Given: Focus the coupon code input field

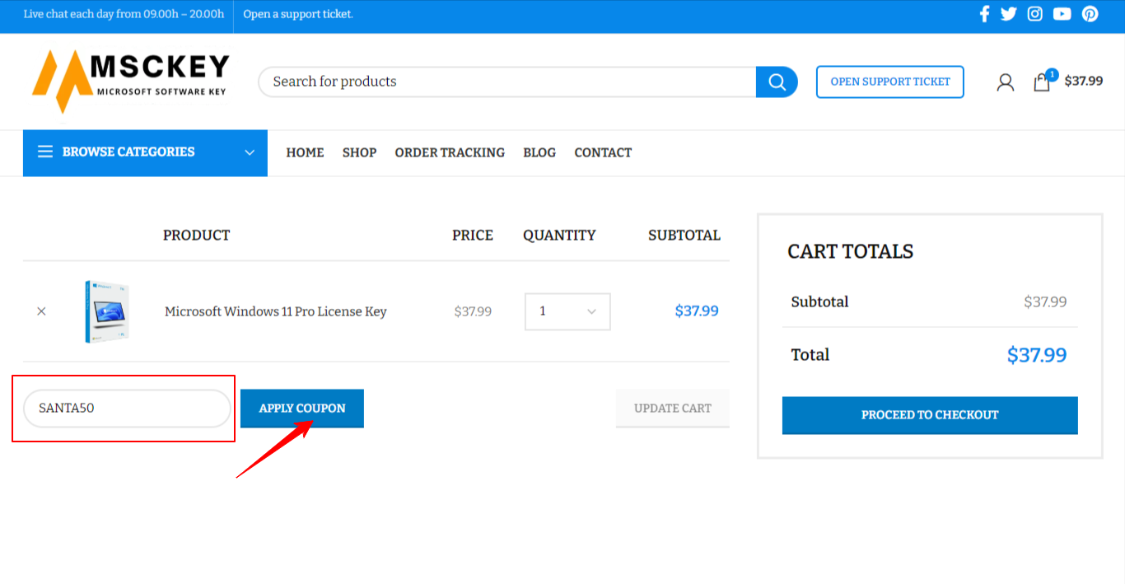Looking at the screenshot, I should (127, 409).
